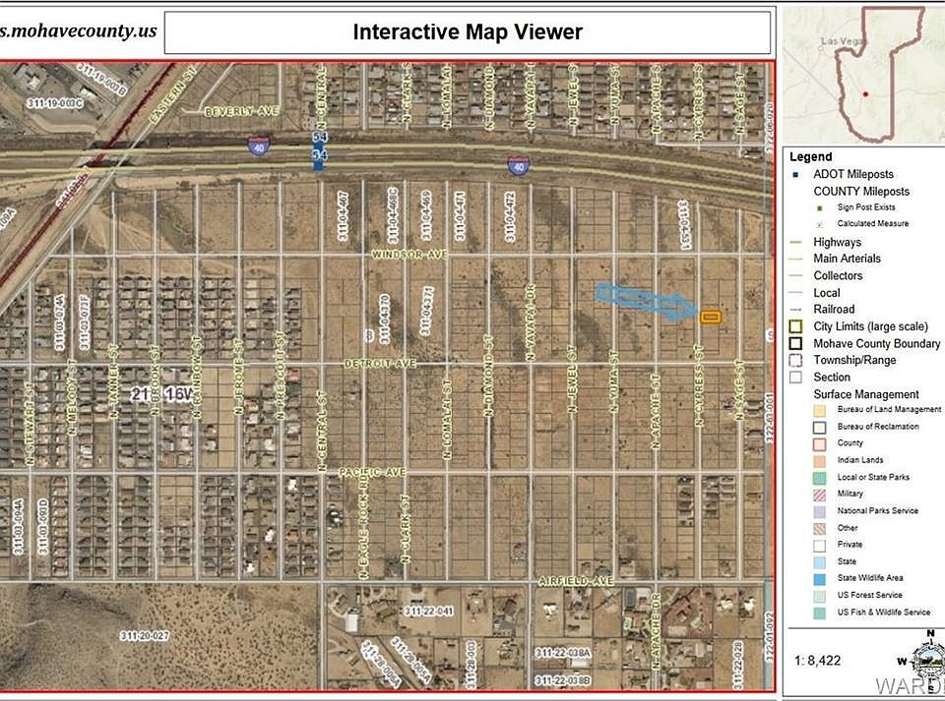Viewport: 945px width, 701px height.
Task: Click parcel label 311-22-038A
Action: click(x=563, y=653)
